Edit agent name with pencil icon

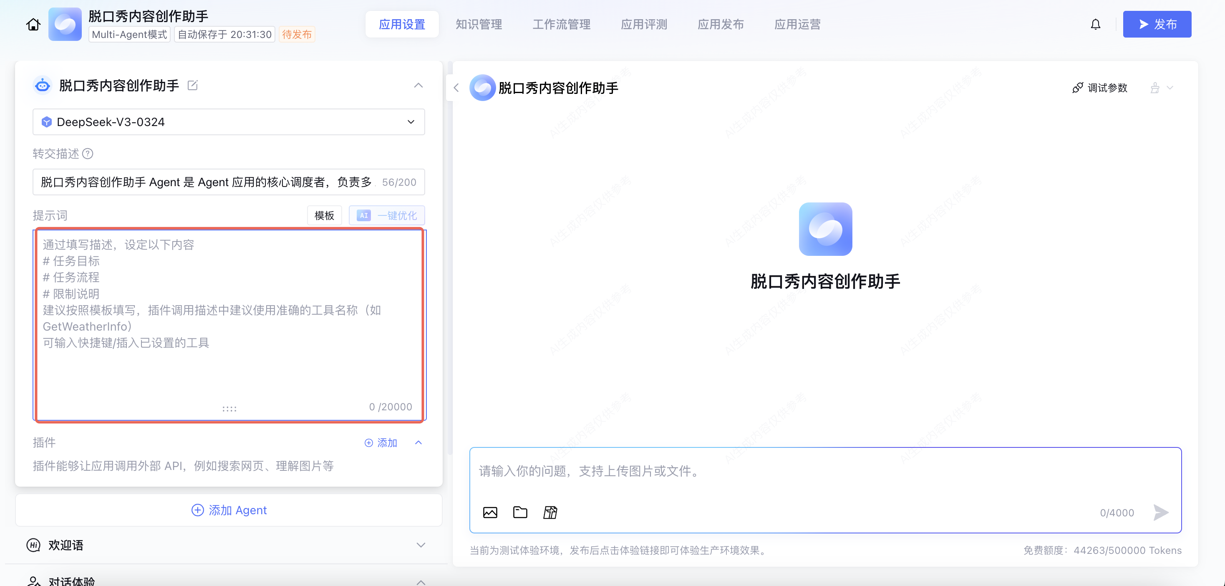tap(193, 86)
